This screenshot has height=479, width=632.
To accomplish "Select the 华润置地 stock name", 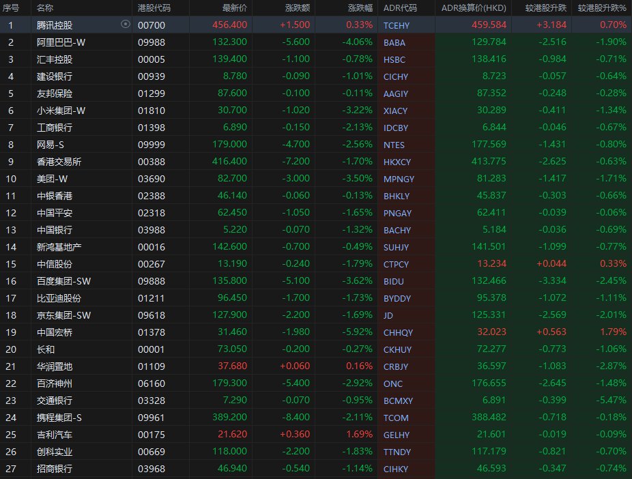I will tap(55, 366).
